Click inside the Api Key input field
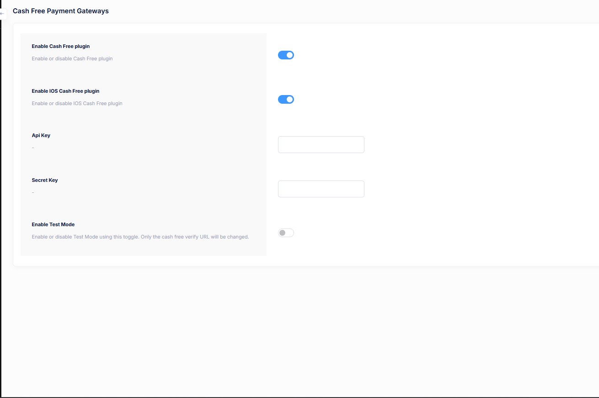599x398 pixels. (x=321, y=144)
